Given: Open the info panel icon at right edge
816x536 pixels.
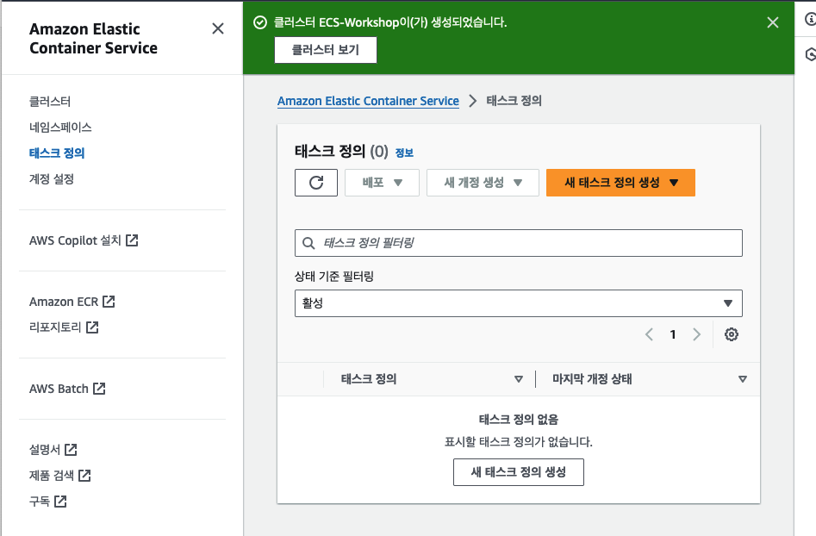Looking at the screenshot, I should point(810,19).
